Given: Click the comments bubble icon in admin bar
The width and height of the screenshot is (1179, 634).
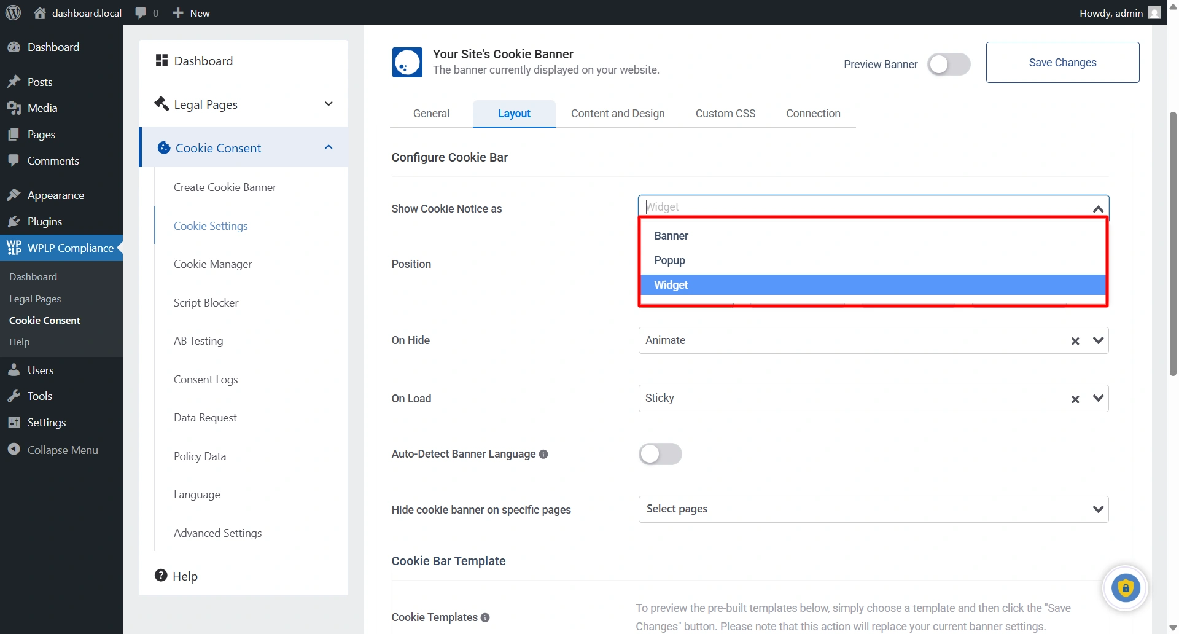Looking at the screenshot, I should point(141,13).
